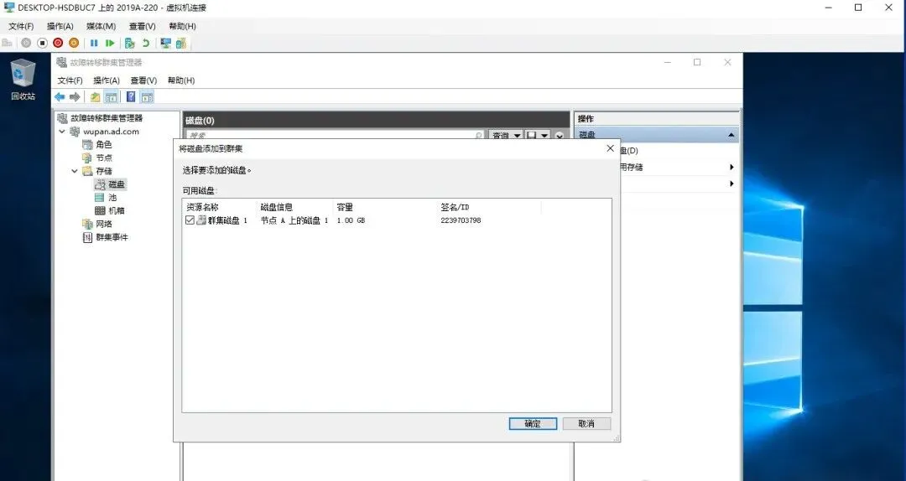Click the VM Ctrl+Alt+Del toolbar icon
906x481 pixels.
[8, 43]
